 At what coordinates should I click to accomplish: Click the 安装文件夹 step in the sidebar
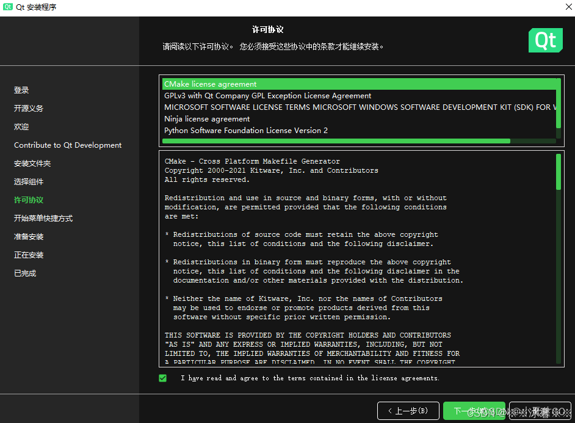click(x=32, y=164)
